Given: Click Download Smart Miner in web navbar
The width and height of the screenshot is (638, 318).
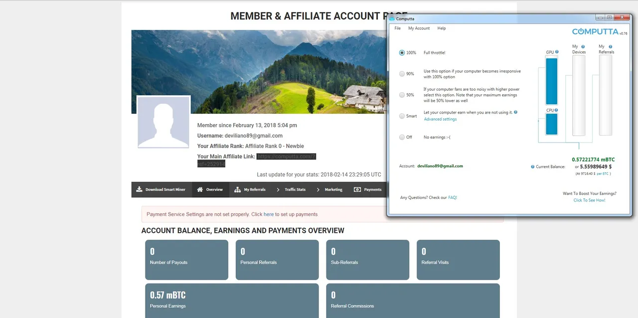Looking at the screenshot, I should pyautogui.click(x=161, y=189).
